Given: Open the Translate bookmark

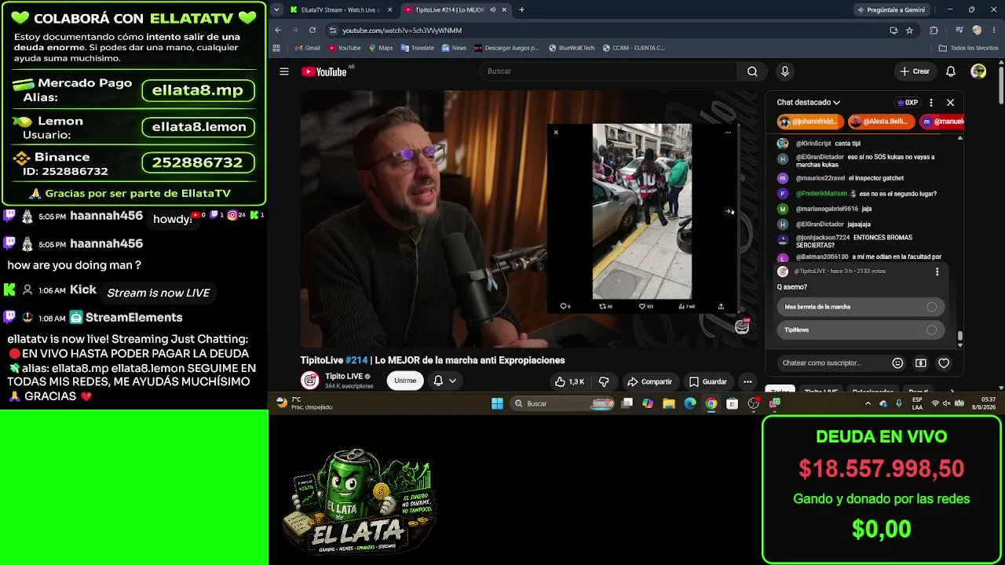Looking at the screenshot, I should pos(418,48).
